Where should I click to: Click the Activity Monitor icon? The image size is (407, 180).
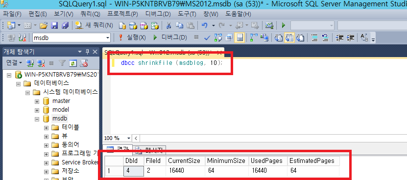tap(269, 25)
